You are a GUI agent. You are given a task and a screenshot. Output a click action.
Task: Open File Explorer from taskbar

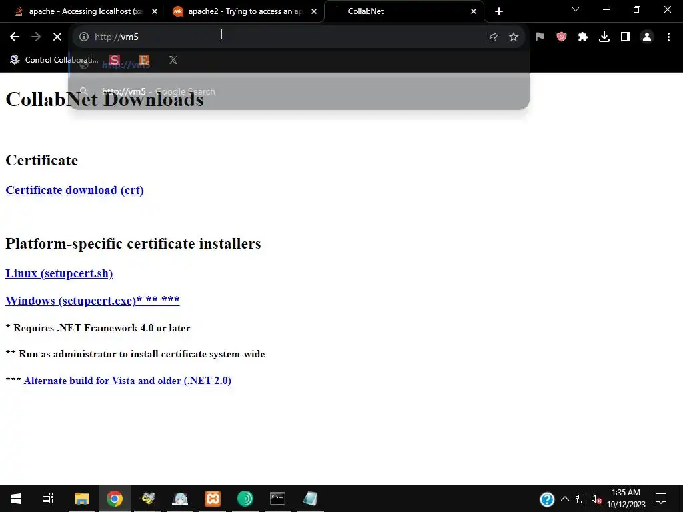(x=81, y=499)
